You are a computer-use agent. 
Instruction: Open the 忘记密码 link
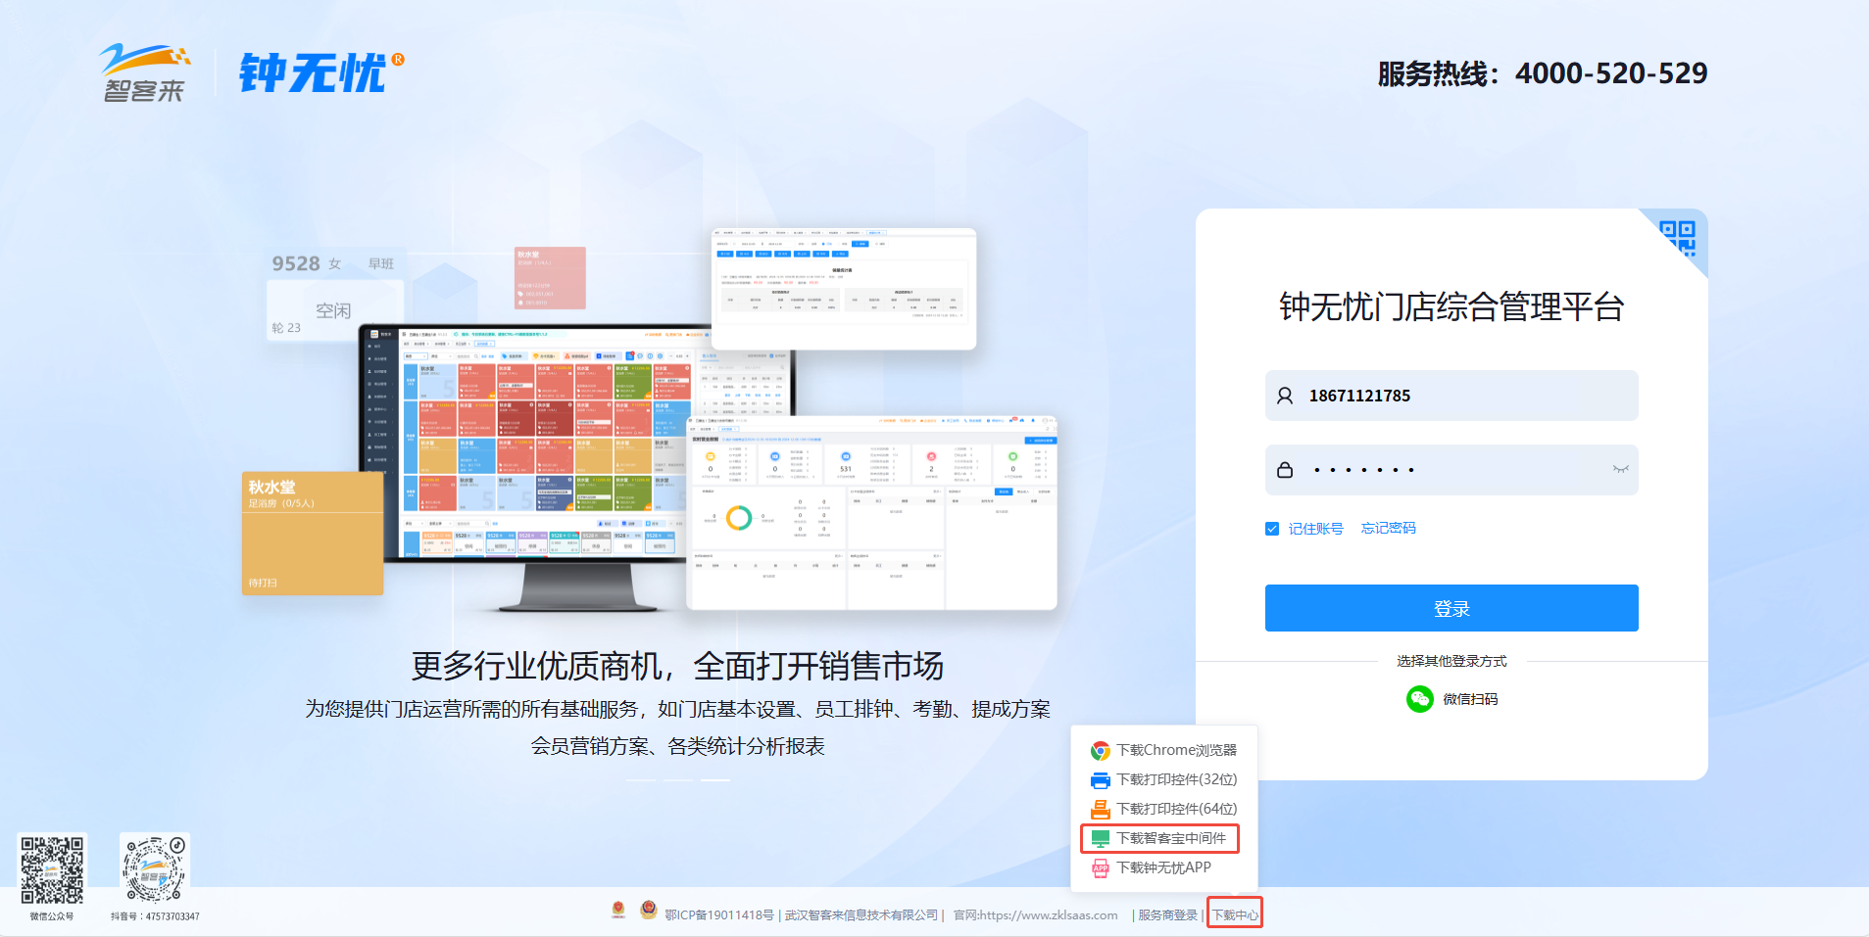click(1388, 528)
